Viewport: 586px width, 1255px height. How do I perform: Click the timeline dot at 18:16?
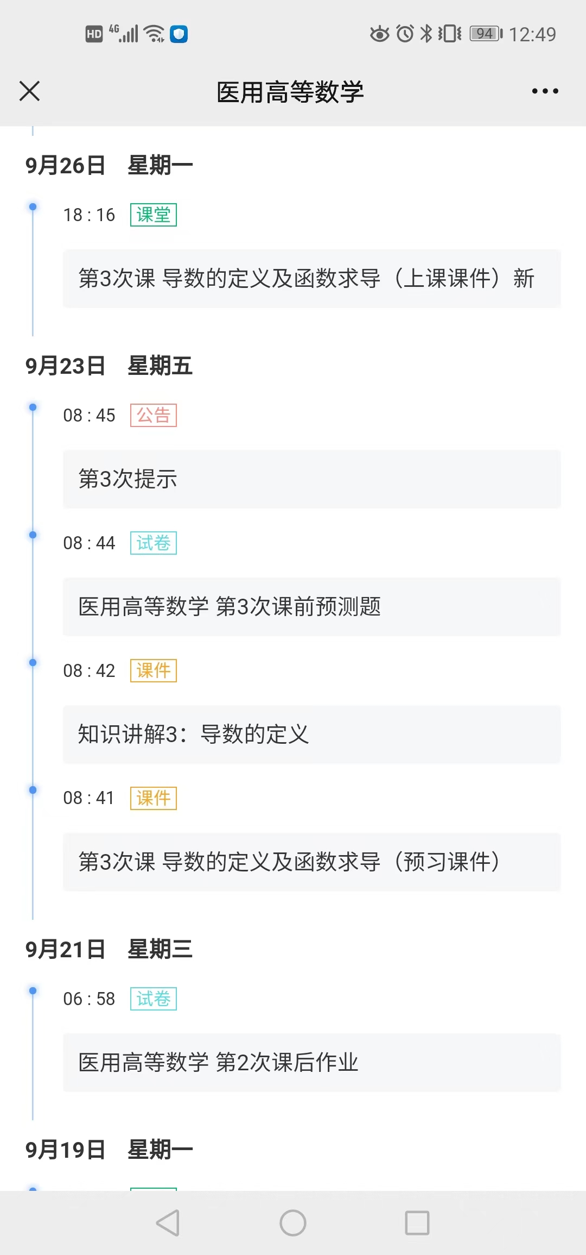[33, 207]
